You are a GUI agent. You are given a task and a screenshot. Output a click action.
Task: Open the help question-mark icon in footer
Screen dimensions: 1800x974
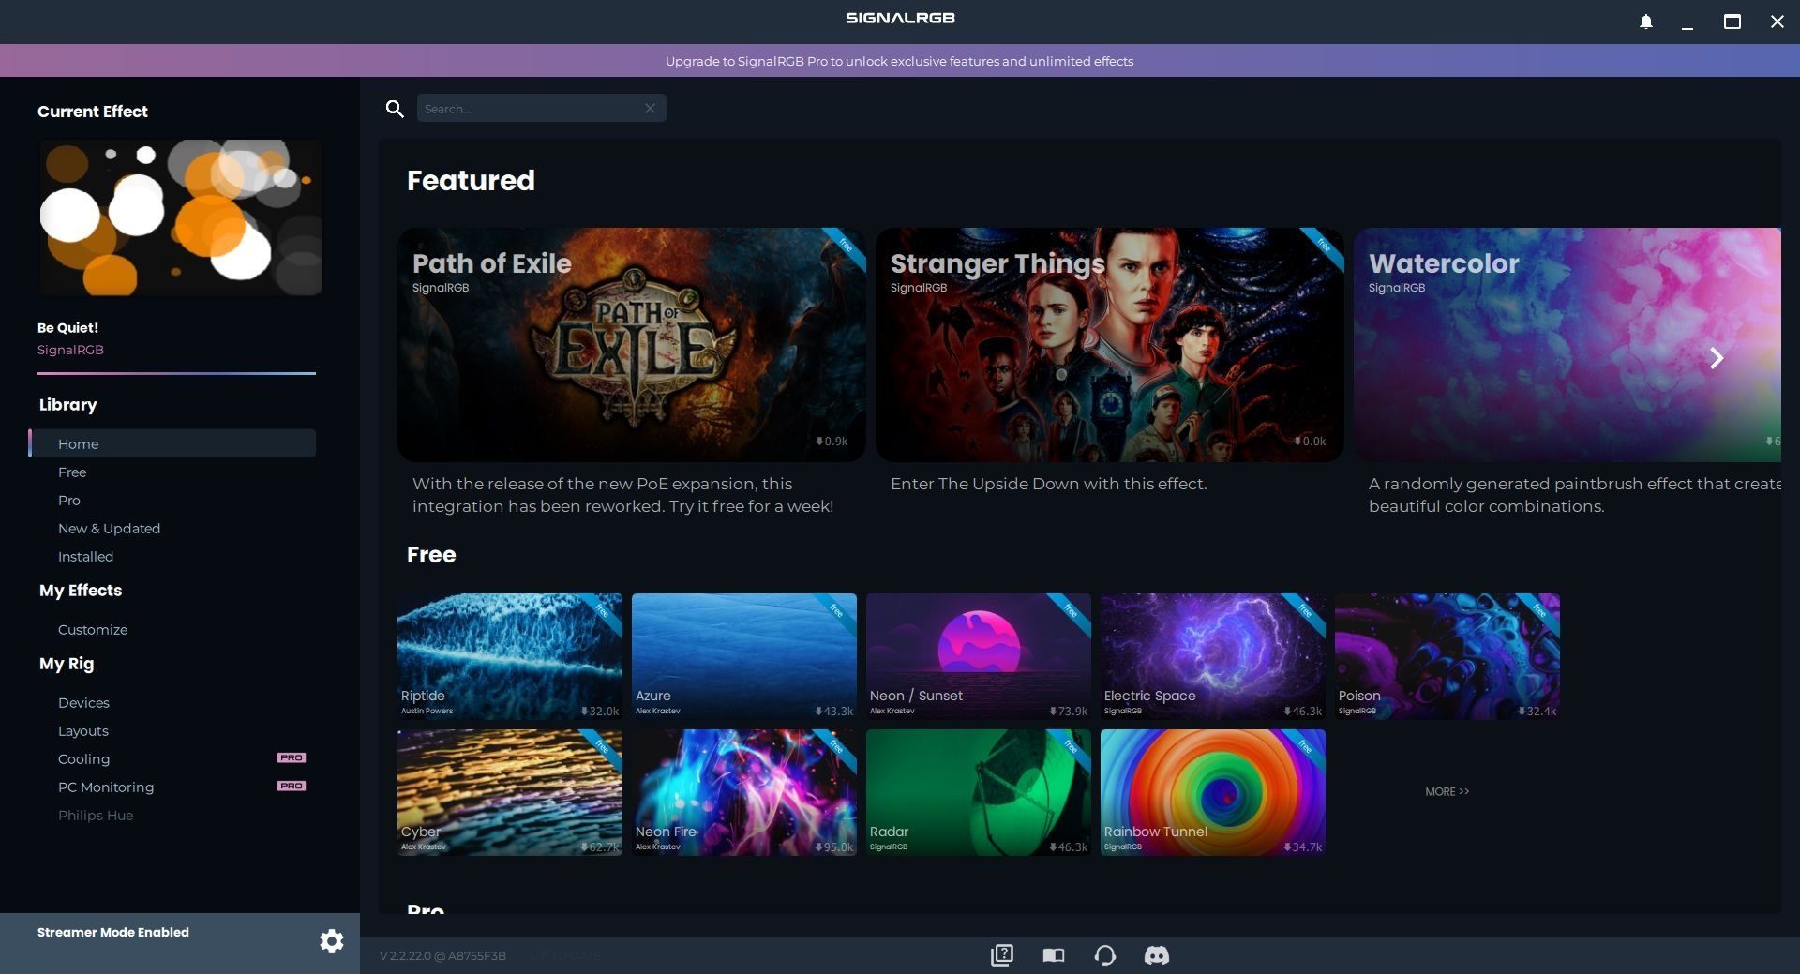(x=1002, y=955)
